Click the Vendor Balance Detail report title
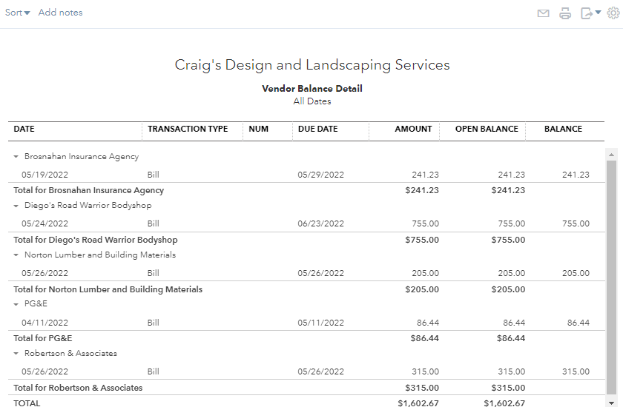Image resolution: width=623 pixels, height=407 pixels. (x=312, y=88)
